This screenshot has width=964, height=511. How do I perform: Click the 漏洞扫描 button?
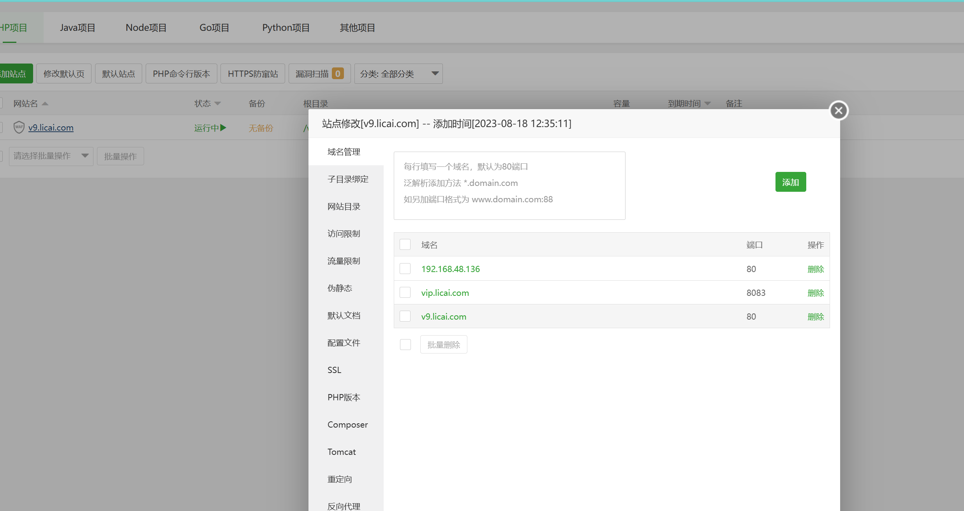tap(319, 74)
